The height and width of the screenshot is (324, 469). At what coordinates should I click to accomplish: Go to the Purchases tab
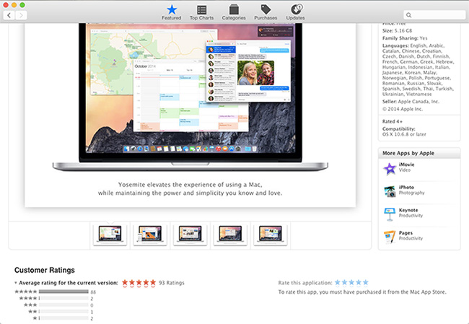point(266,12)
